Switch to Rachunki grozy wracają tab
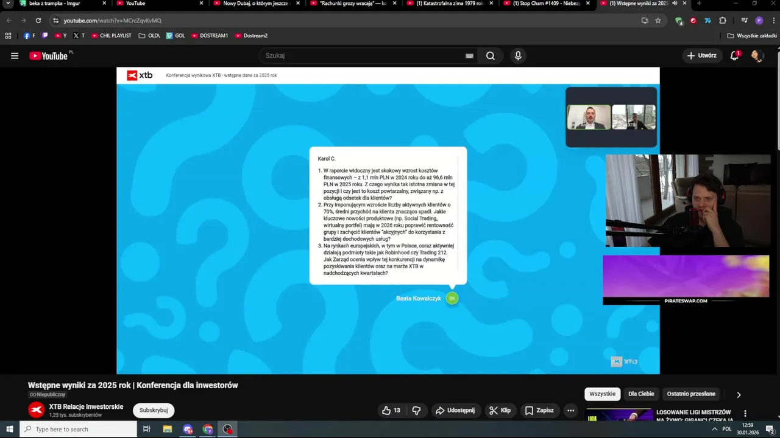The height and width of the screenshot is (438, 780). (x=353, y=4)
